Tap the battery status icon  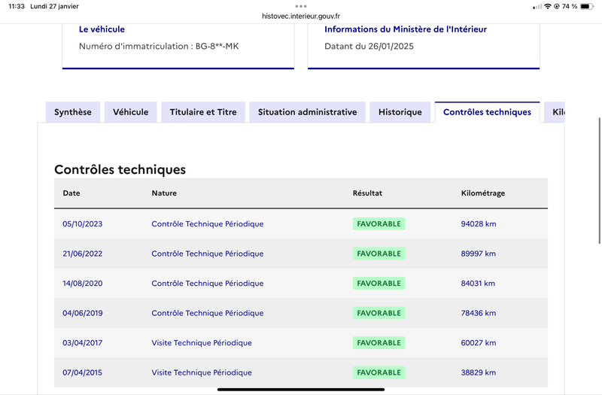(x=586, y=6)
